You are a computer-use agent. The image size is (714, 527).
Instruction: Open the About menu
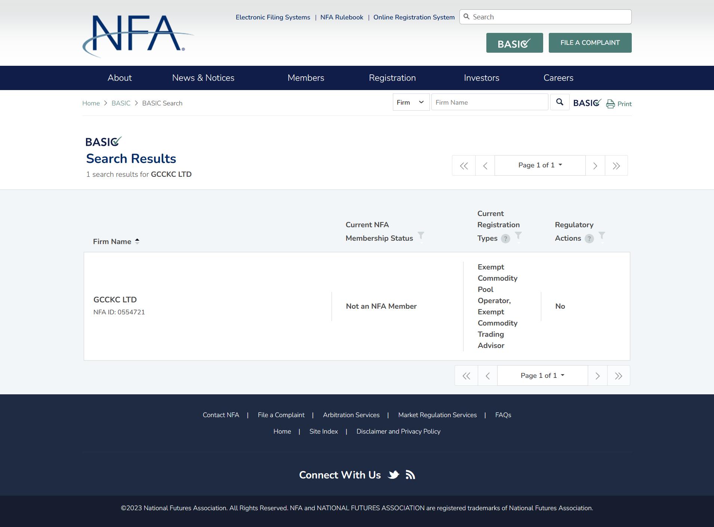coord(120,78)
